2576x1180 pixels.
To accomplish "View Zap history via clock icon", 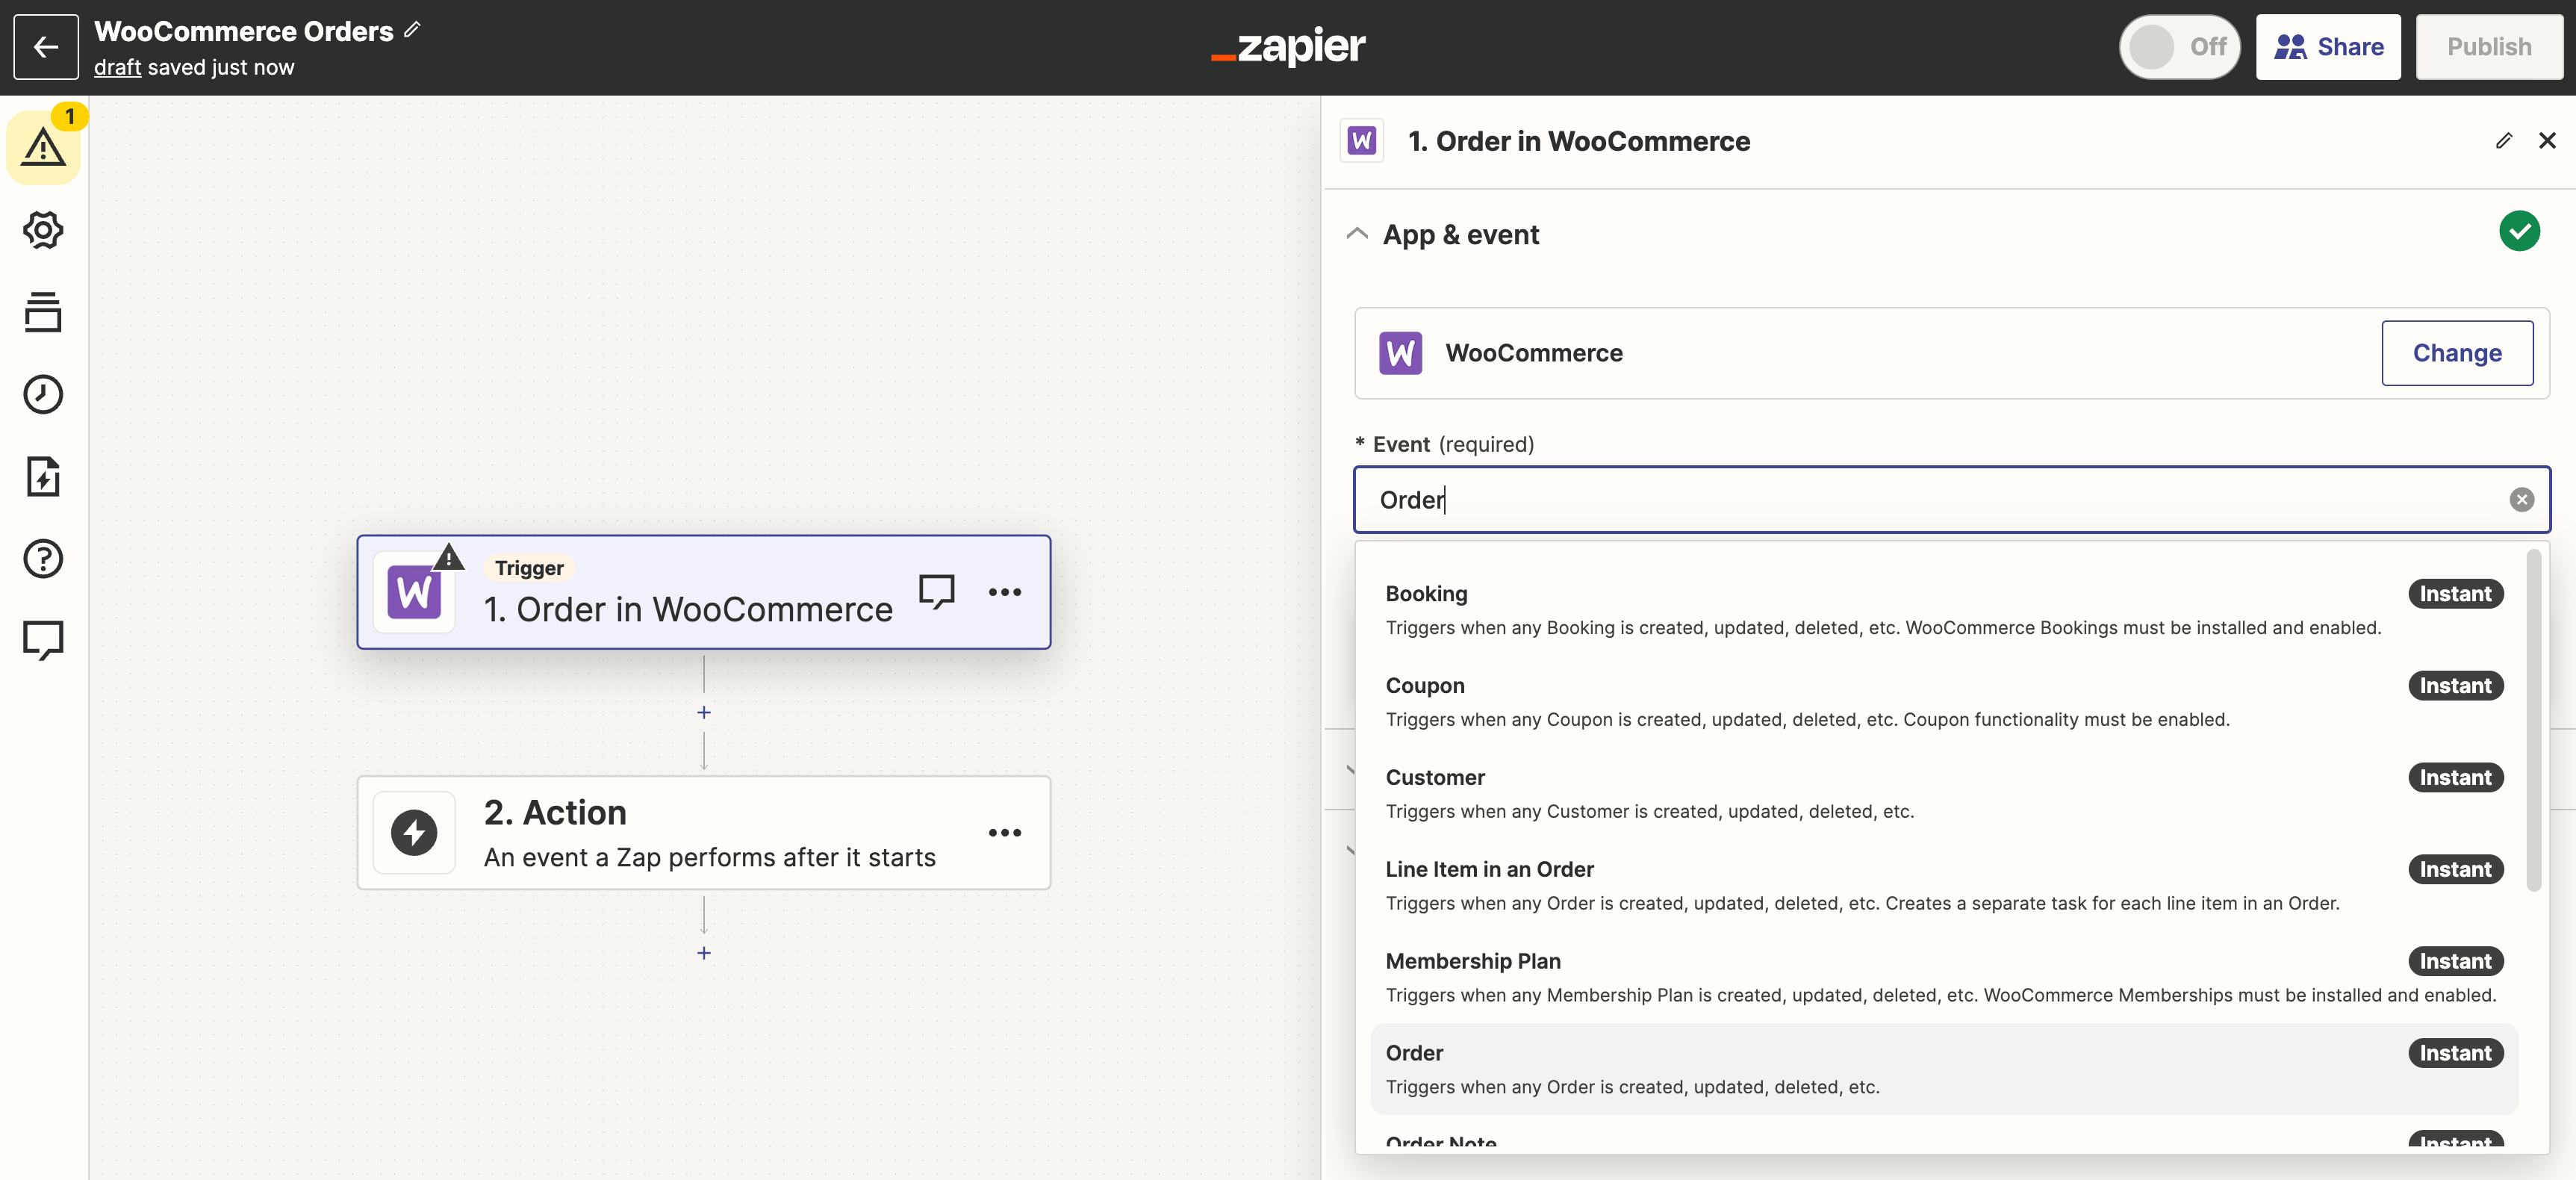I will [44, 394].
